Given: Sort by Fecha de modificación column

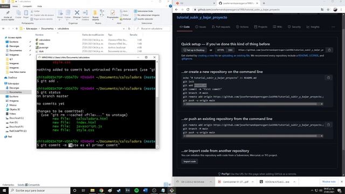Looking at the screenshot, I should [x=93, y=34].
